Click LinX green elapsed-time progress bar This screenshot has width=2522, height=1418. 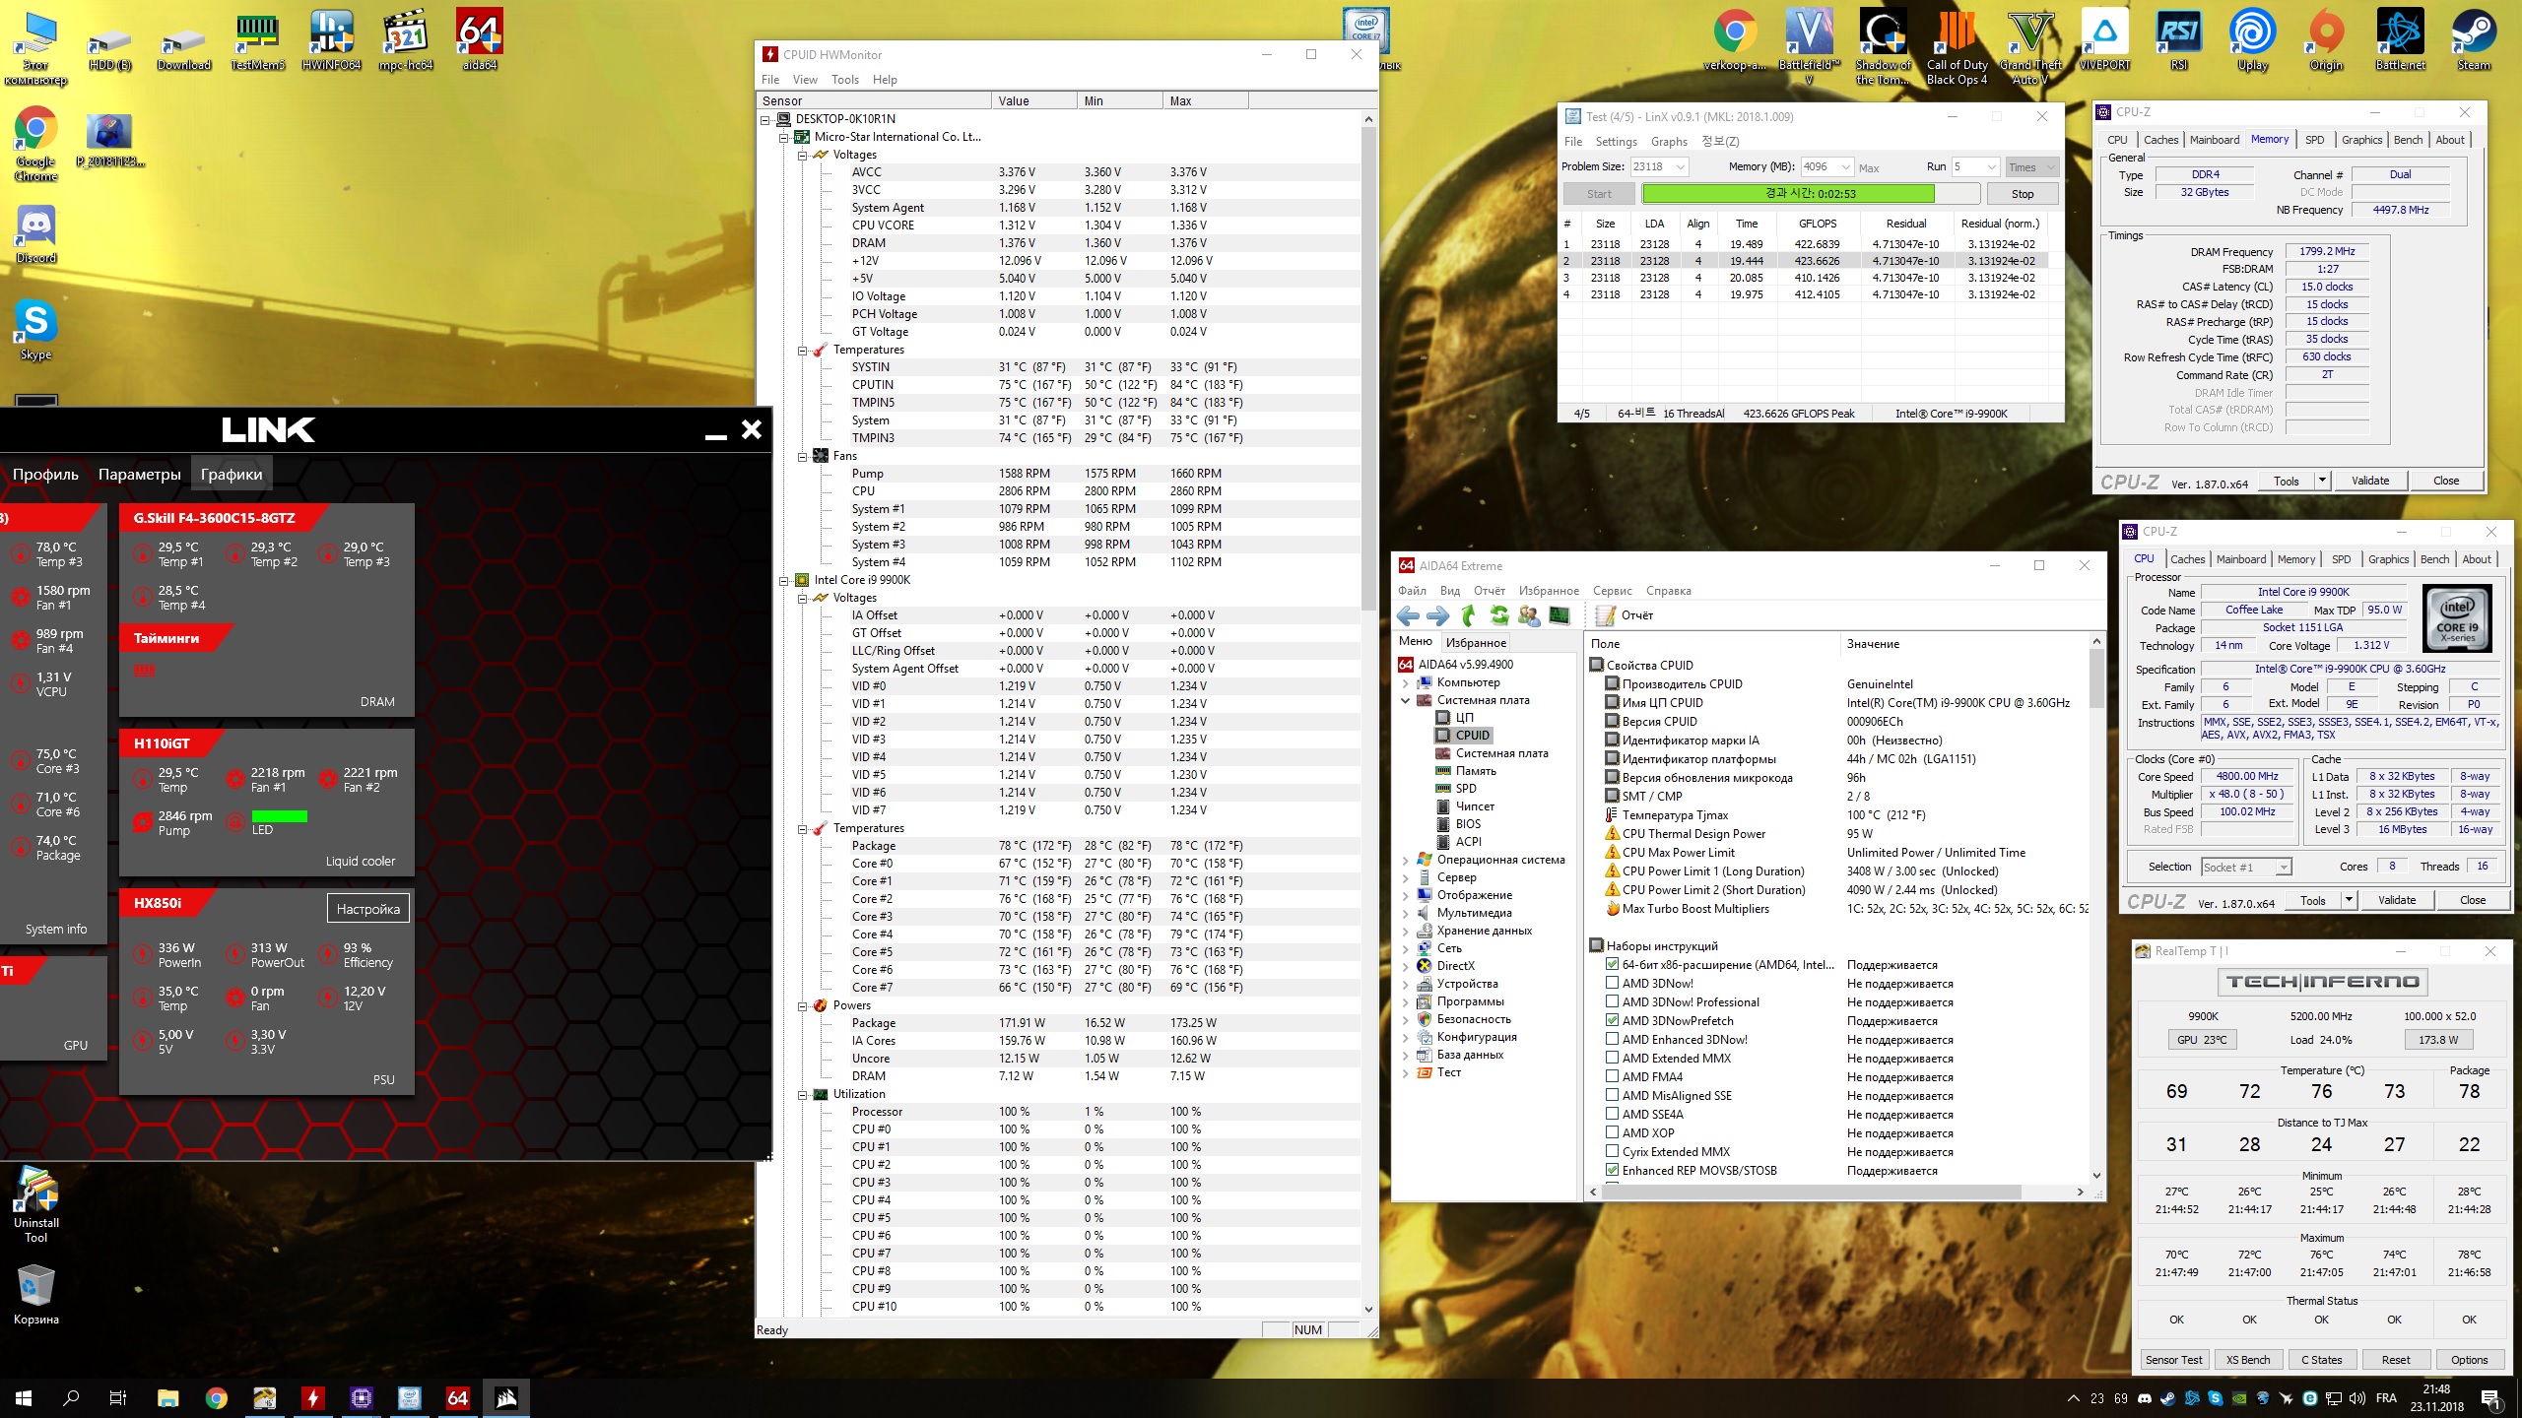[1788, 194]
